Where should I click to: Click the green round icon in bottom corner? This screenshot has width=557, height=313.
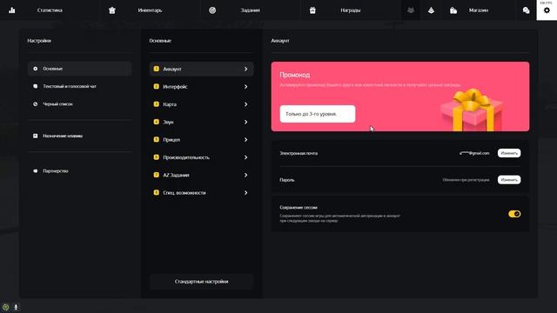coord(6,307)
